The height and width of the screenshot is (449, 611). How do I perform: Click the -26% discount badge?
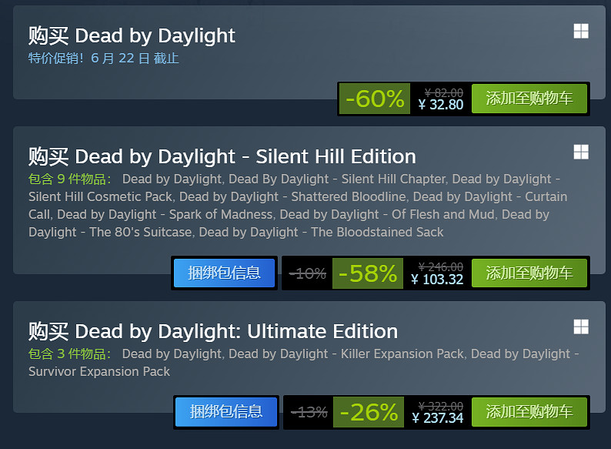click(x=369, y=412)
